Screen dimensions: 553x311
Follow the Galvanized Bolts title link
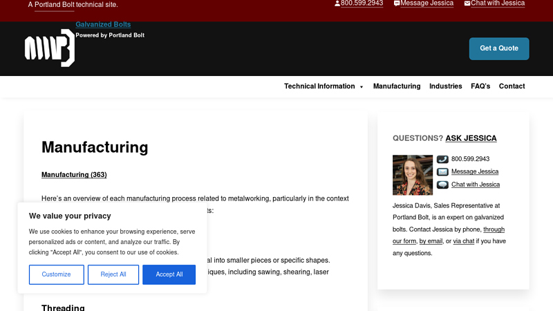point(103,25)
